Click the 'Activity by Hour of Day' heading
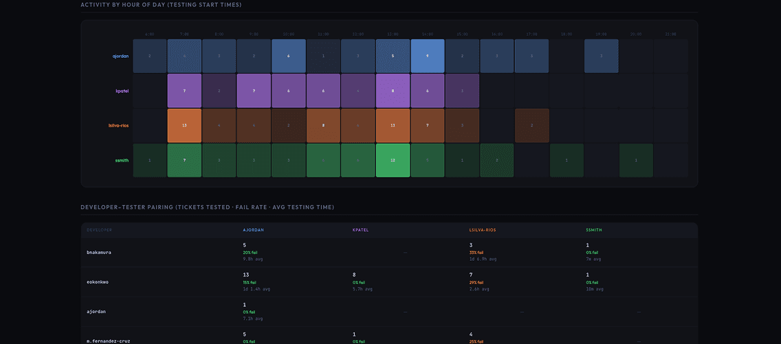This screenshot has width=781, height=344. coord(162,5)
